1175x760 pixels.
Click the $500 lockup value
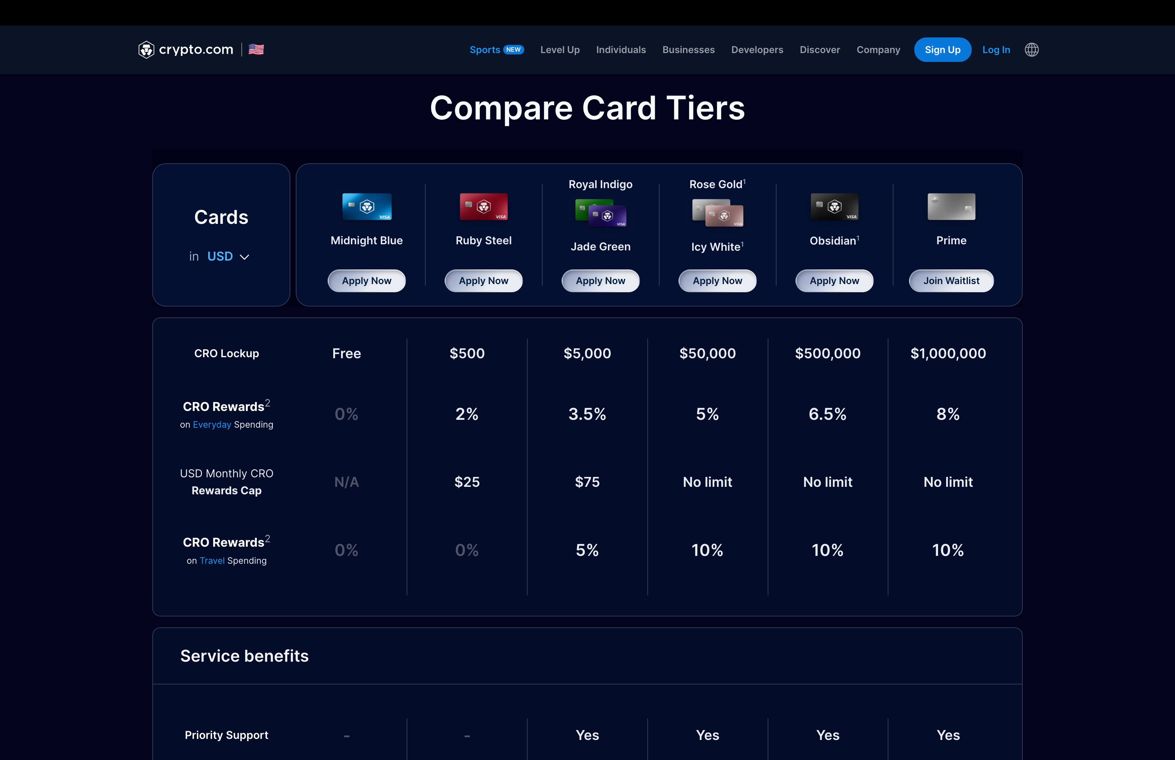(x=467, y=353)
